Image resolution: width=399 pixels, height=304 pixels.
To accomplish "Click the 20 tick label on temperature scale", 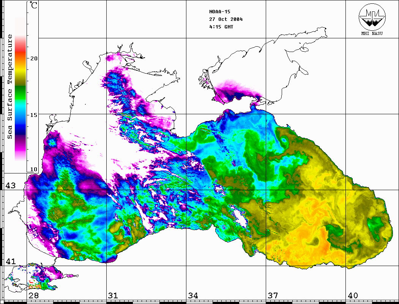I will pyautogui.click(x=34, y=58).
